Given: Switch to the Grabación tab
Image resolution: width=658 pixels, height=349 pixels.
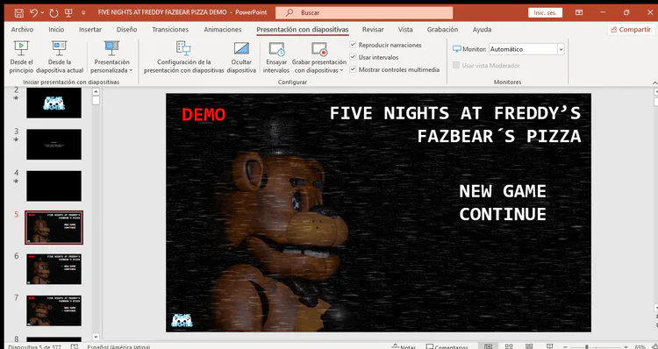Looking at the screenshot, I should (x=443, y=29).
